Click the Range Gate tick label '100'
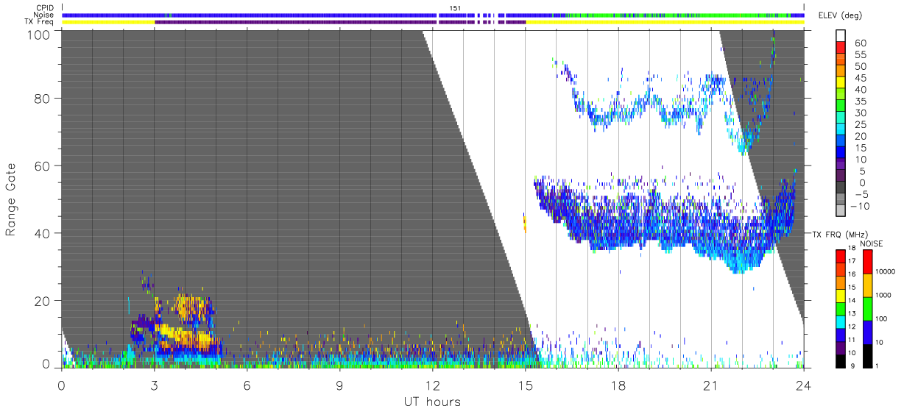This screenshot has height=417, width=904. click(40, 35)
